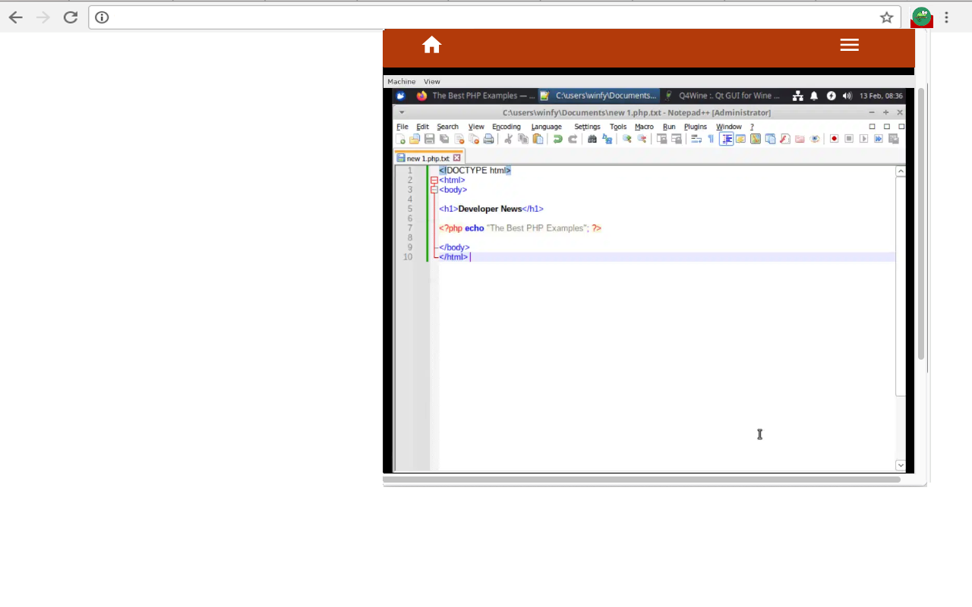
Task: Open a file with the Open icon
Action: pyautogui.click(x=414, y=138)
